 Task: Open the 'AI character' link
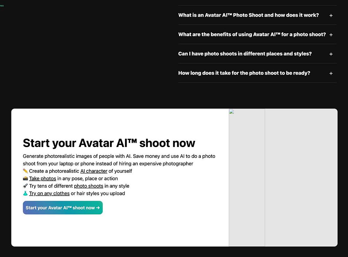[94, 171]
